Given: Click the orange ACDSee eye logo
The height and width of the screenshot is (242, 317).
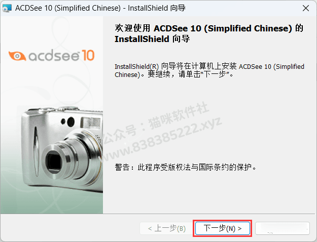Looking at the screenshot, I should [17, 56].
